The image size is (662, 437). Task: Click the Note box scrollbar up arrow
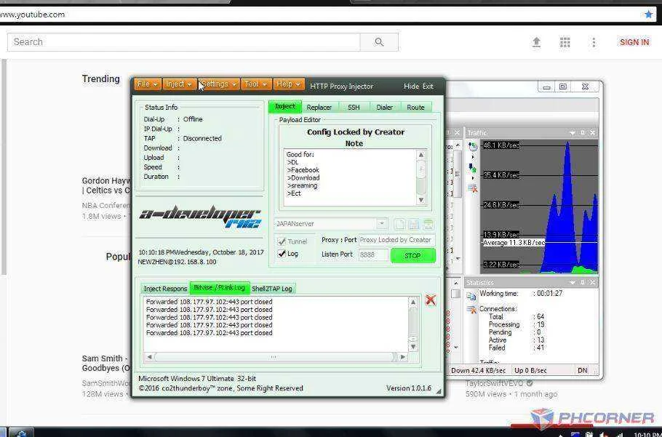[x=420, y=155]
